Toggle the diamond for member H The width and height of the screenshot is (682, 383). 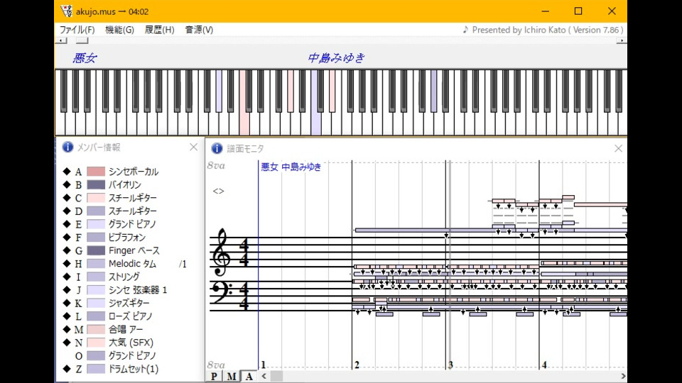click(x=67, y=263)
